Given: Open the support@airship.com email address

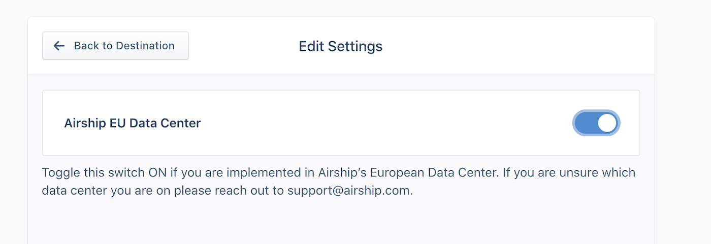Looking at the screenshot, I should 350,192.
